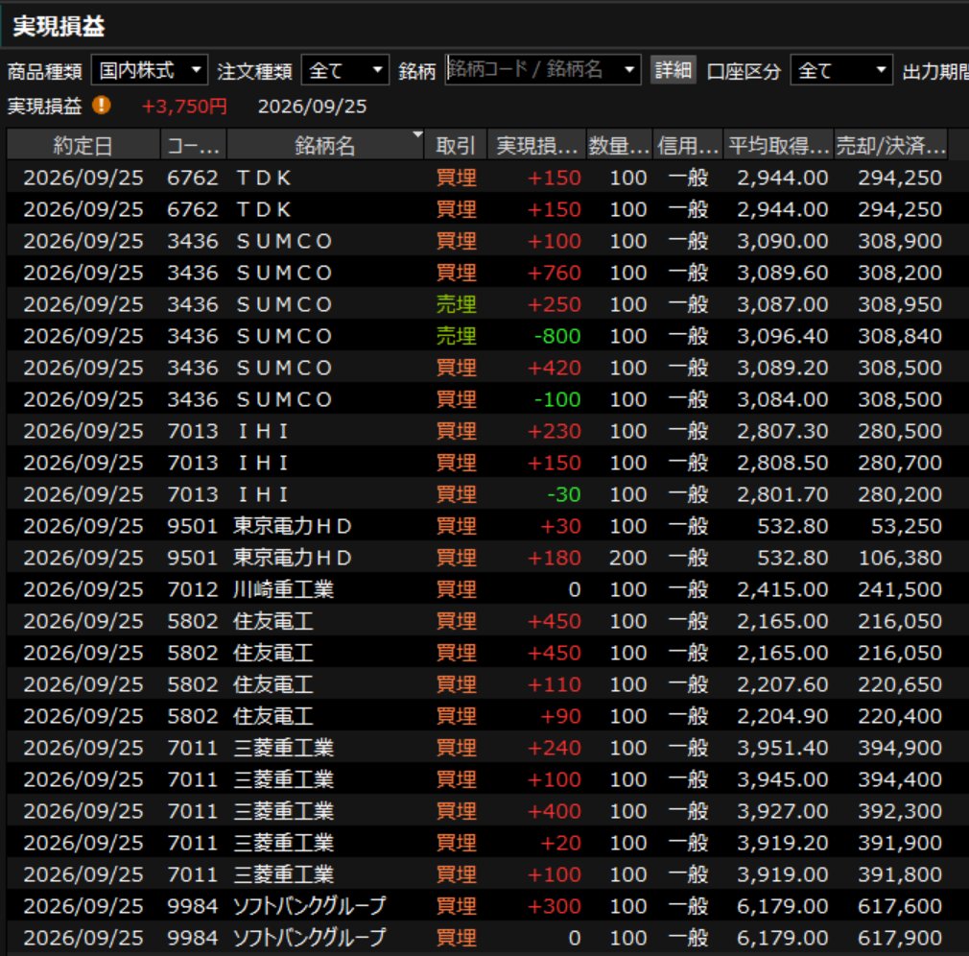Click the 実現損益 panel title

pyautogui.click(x=59, y=25)
